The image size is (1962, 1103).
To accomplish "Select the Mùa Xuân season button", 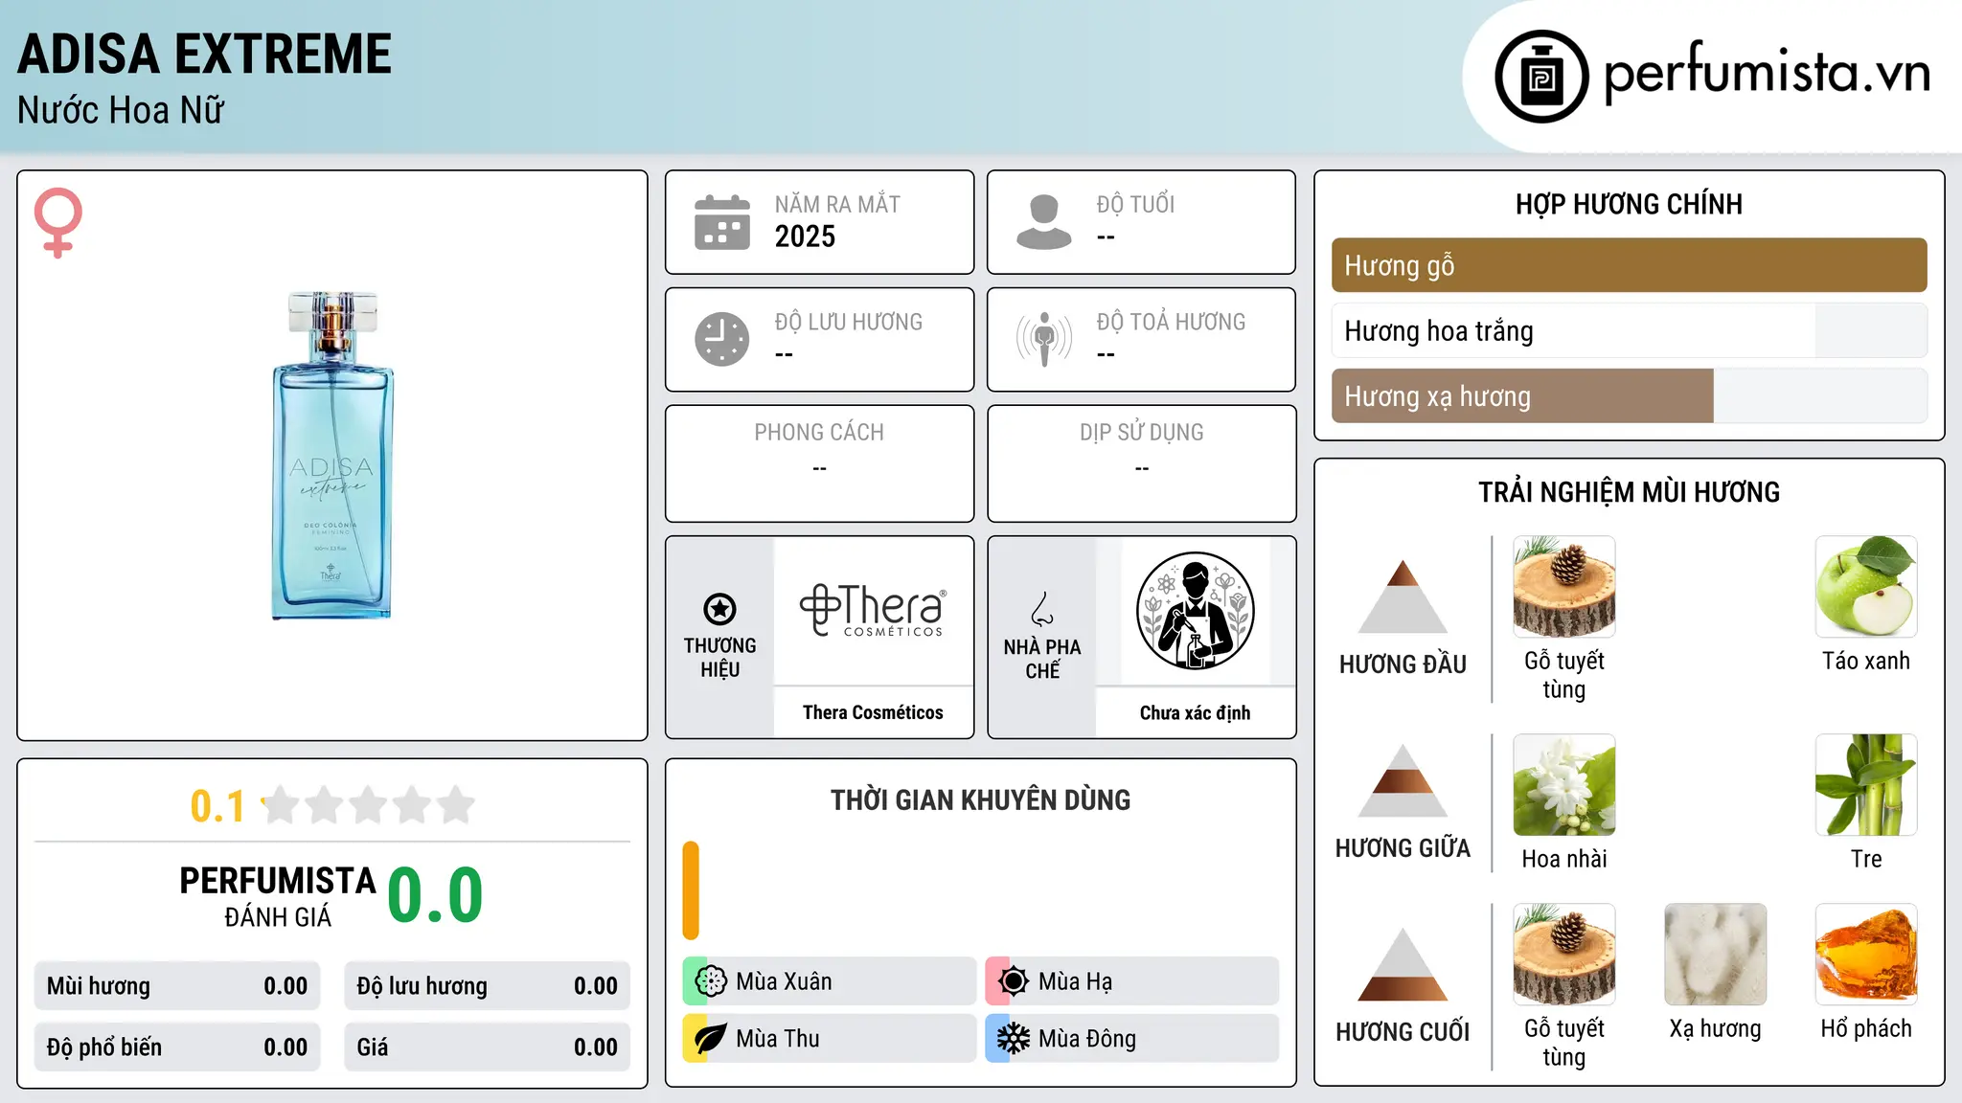I will coord(829,981).
